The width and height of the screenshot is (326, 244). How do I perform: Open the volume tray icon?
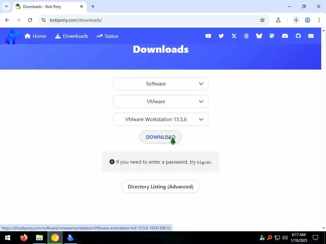tap(285, 238)
